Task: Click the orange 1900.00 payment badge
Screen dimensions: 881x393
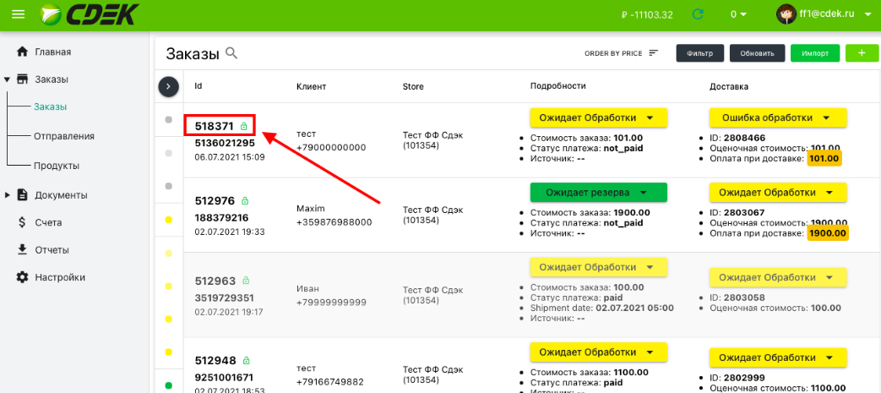Action: [828, 232]
